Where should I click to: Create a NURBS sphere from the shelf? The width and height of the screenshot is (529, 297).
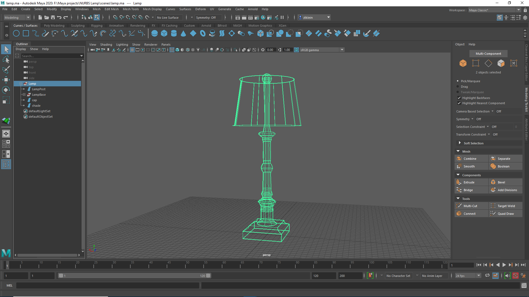[154, 33]
